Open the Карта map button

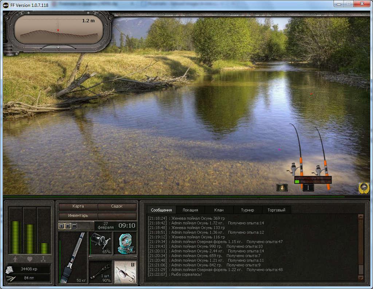coord(78,206)
